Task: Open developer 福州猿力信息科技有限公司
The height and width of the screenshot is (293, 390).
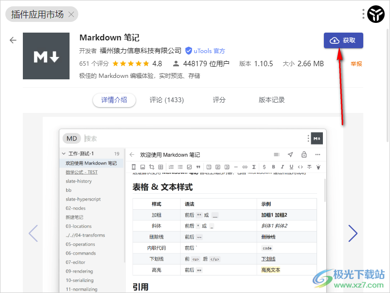Action: 141,51
